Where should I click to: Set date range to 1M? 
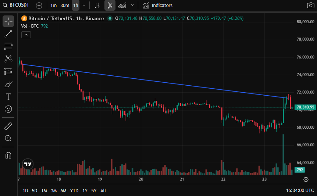pos(44,190)
